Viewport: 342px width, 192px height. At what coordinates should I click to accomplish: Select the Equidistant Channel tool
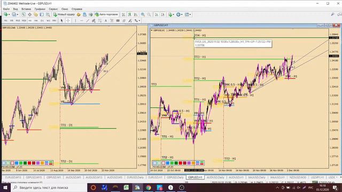(94, 21)
